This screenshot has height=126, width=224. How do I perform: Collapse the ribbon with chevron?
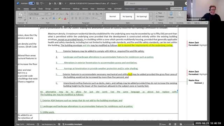206,22
